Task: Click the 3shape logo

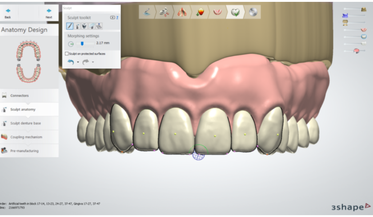Action: (x=351, y=207)
